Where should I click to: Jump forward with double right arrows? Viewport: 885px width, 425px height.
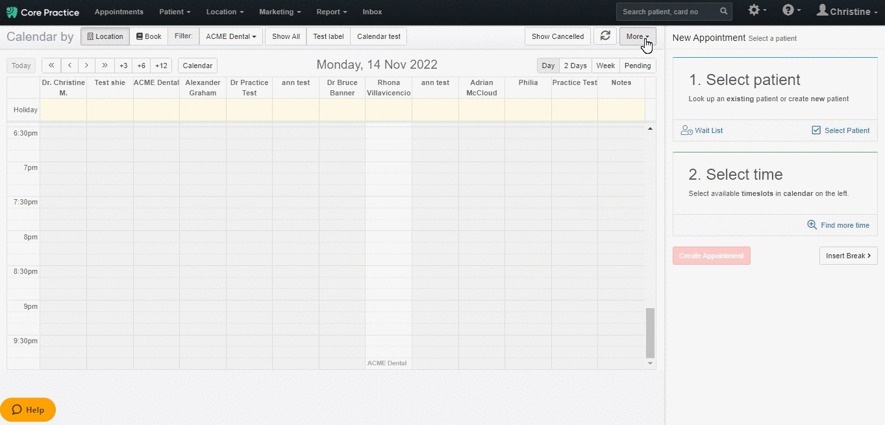(x=105, y=66)
